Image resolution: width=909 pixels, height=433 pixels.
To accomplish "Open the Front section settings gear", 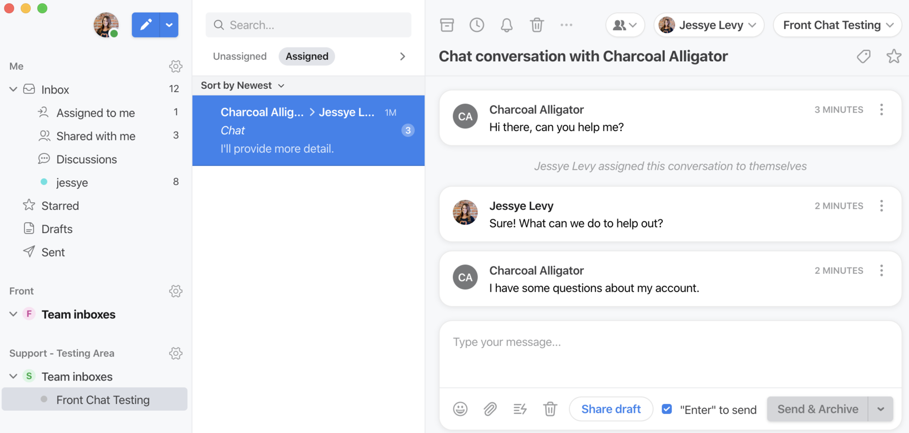I will point(175,291).
